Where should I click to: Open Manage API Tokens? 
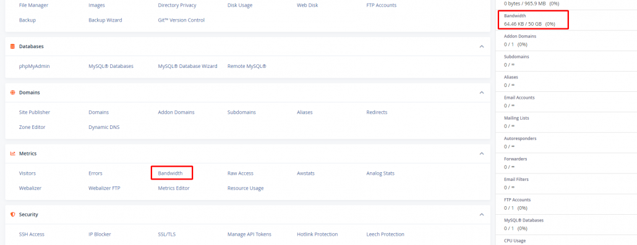(249, 234)
